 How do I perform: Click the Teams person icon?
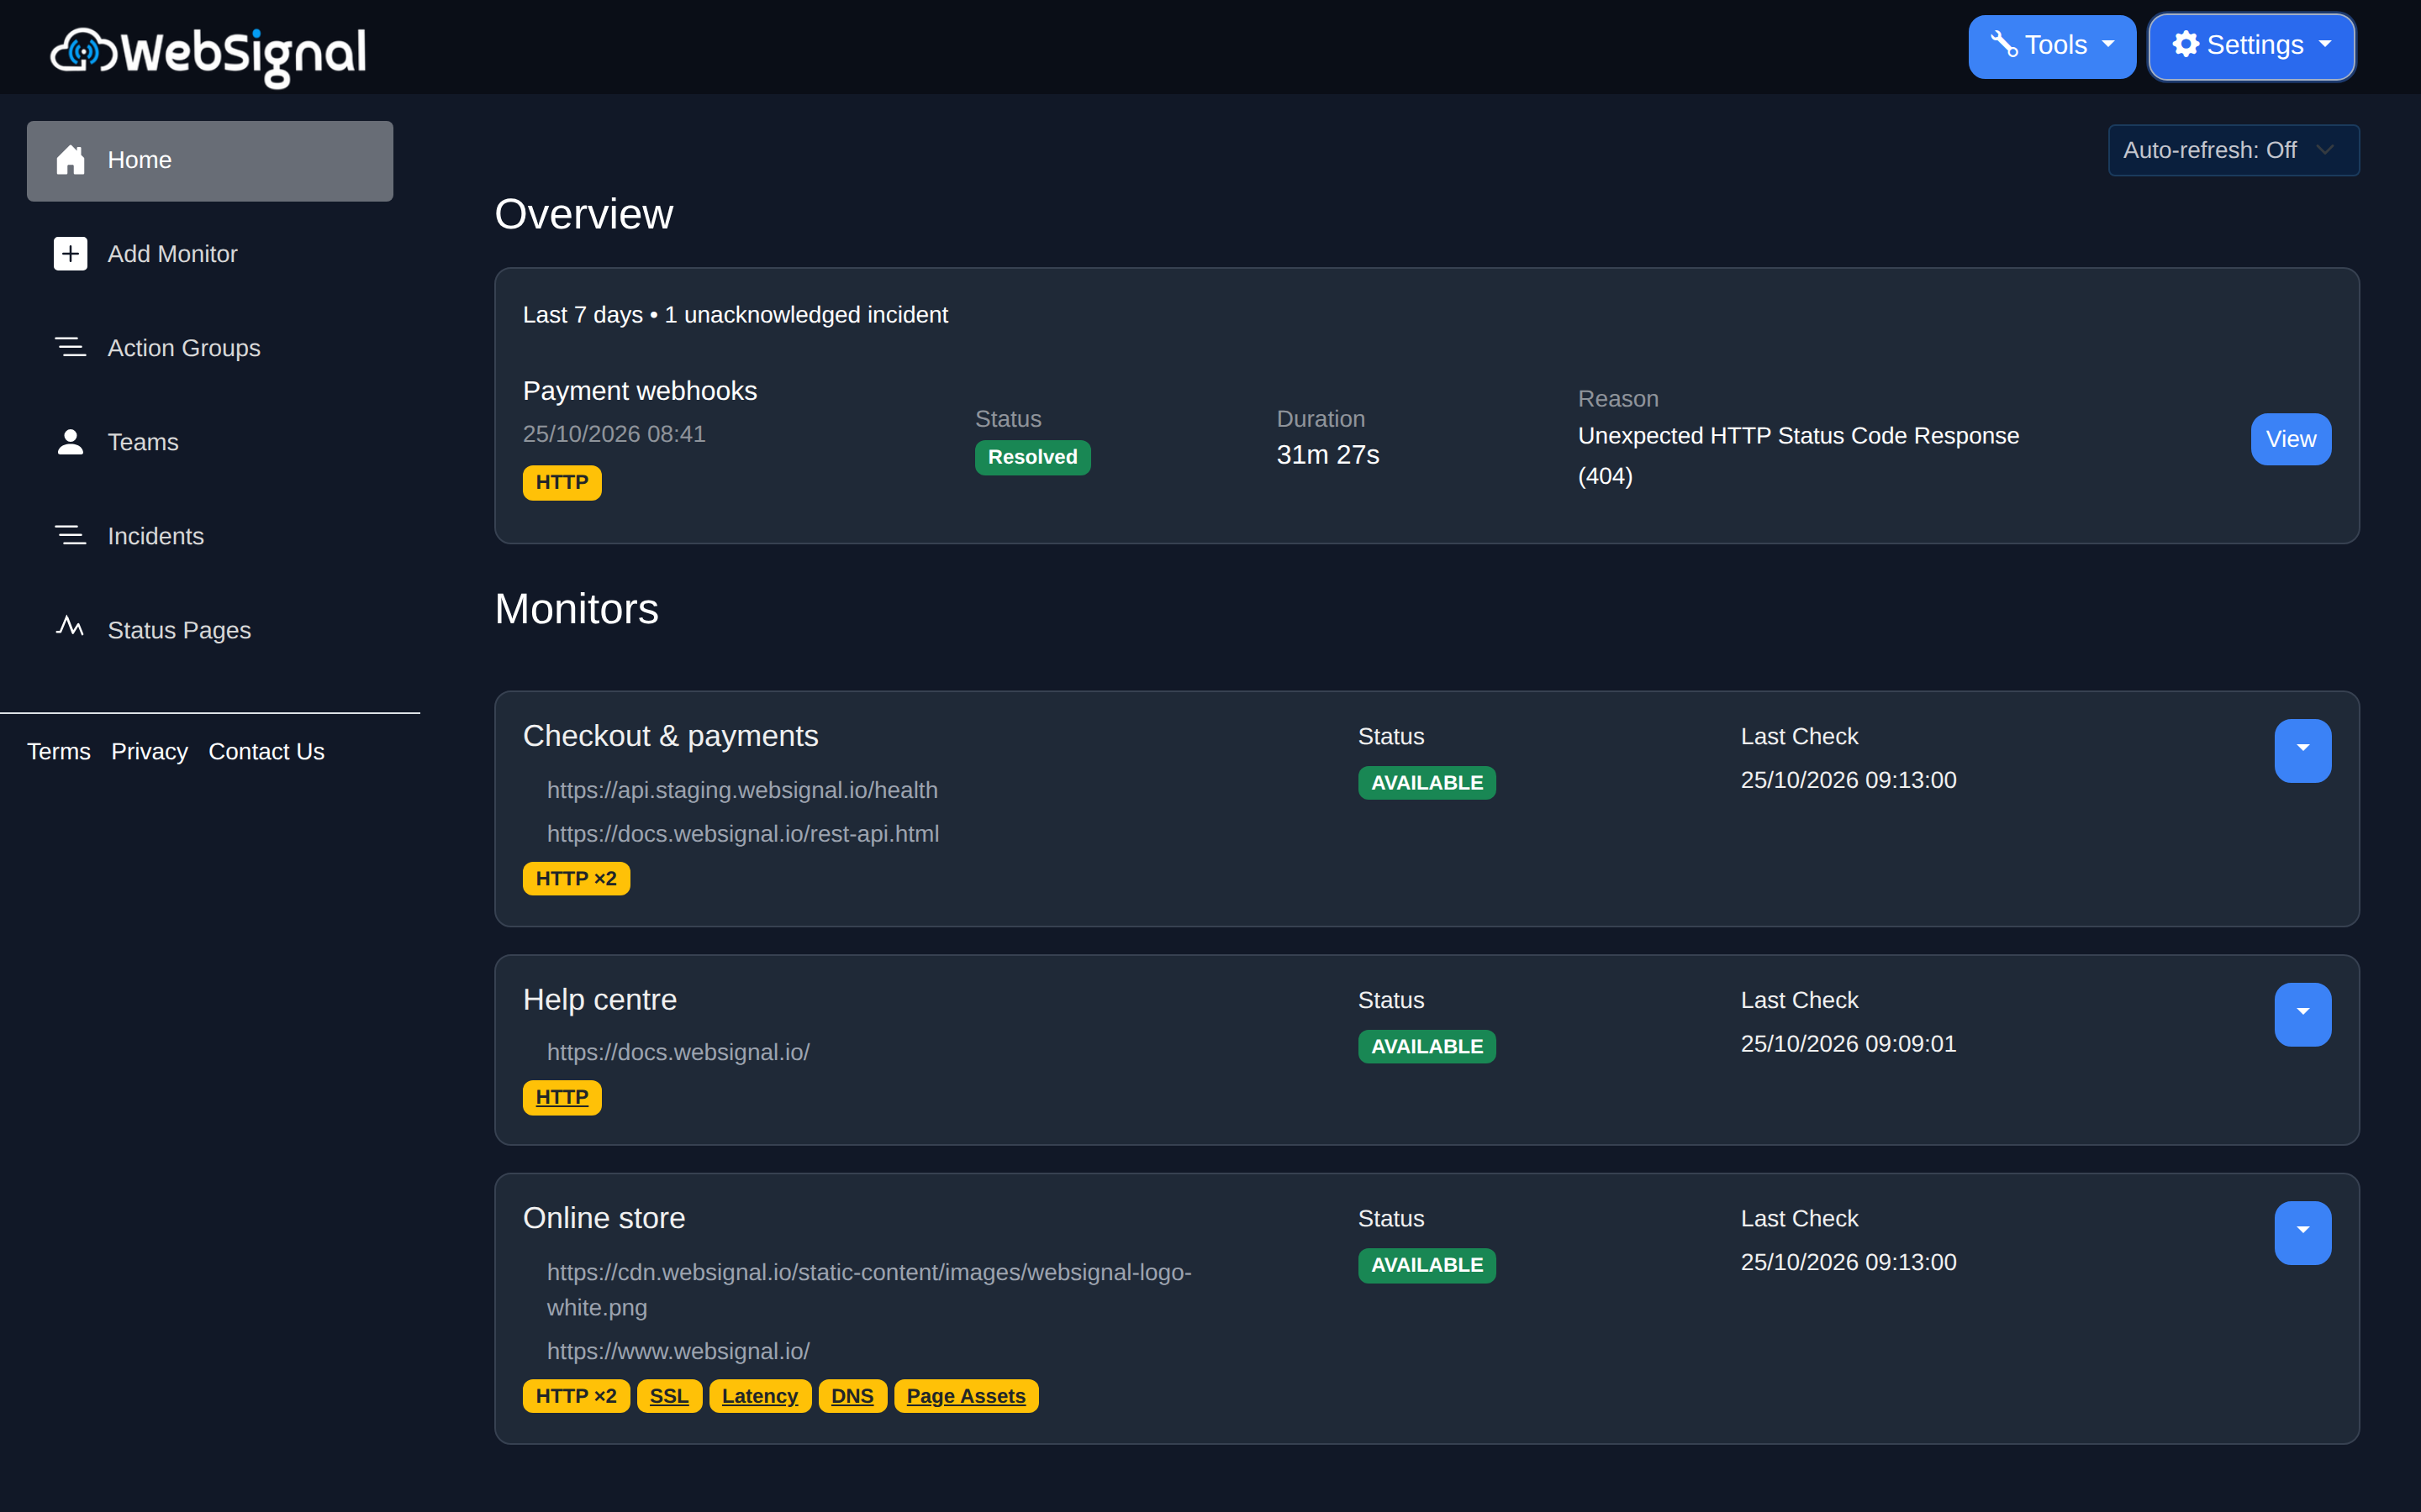coord(70,442)
